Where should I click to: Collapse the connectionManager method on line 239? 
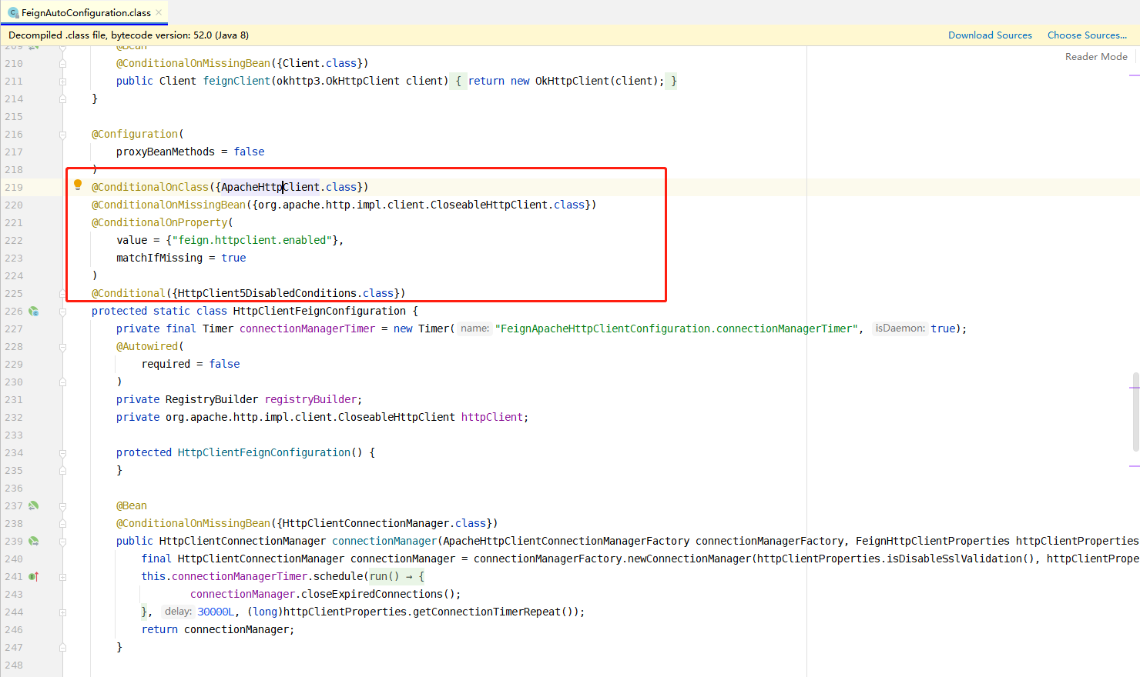[63, 542]
